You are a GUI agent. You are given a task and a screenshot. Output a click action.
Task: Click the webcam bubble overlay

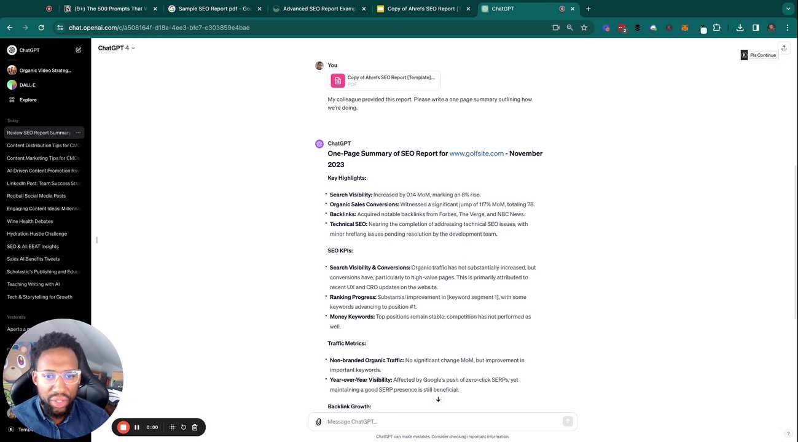point(63,378)
